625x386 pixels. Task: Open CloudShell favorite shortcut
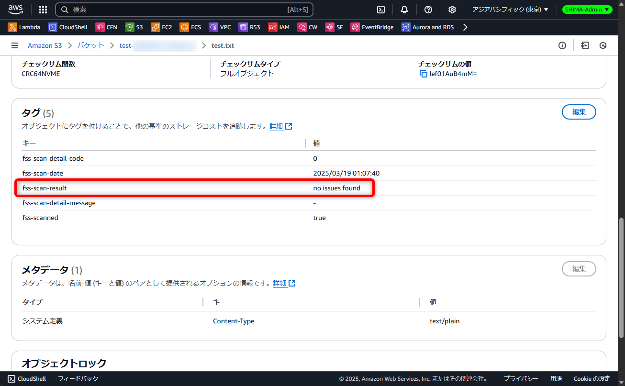(68, 27)
